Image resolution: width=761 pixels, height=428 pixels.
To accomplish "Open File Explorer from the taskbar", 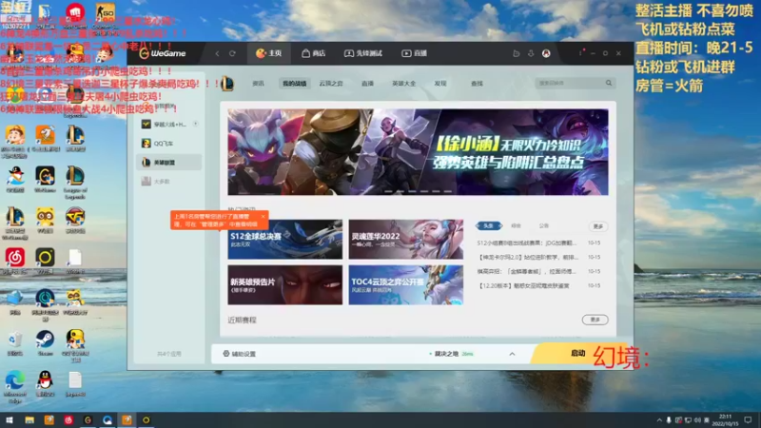I will [29, 419].
